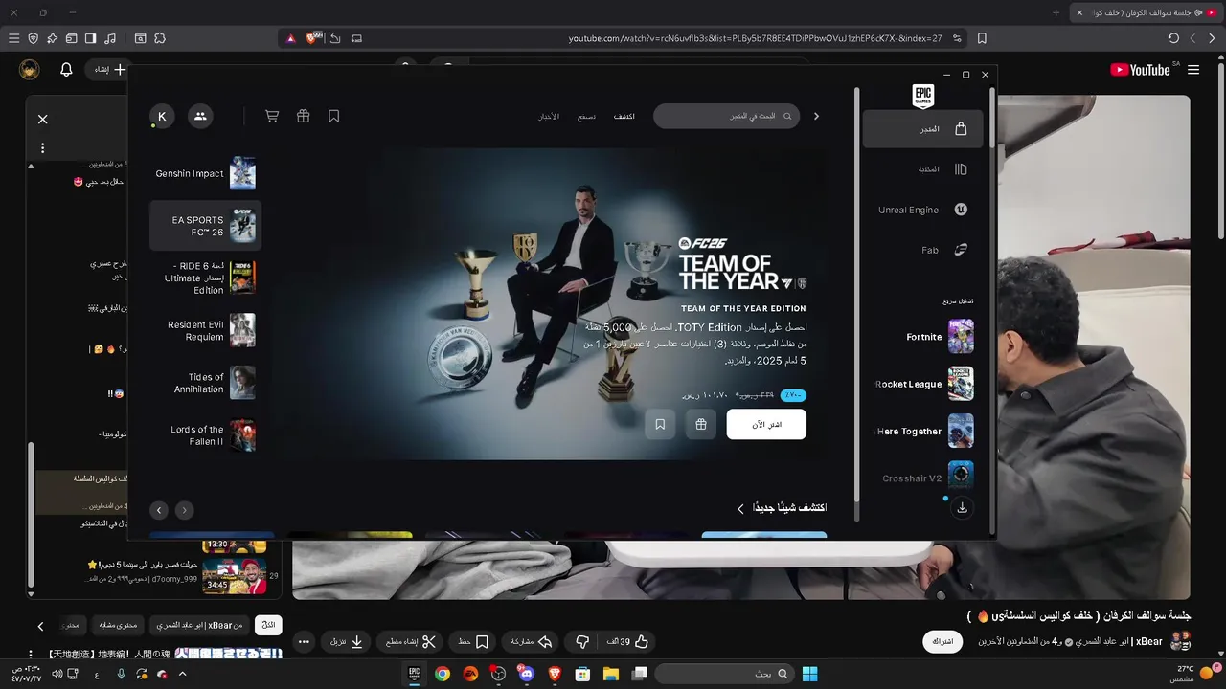
Task: Switch to the News tab in Epic store
Action: (x=548, y=116)
